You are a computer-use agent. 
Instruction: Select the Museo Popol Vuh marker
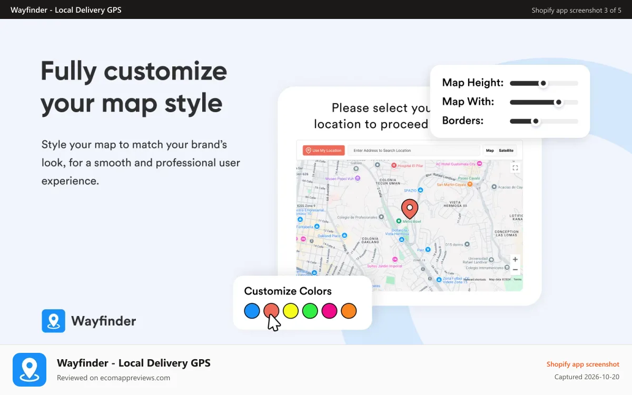(x=358, y=179)
